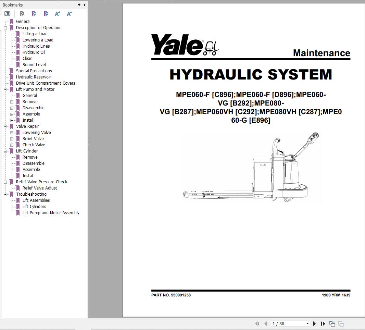Decrease bookmark text size with A- icon
The height and width of the screenshot is (330, 365).
(x=70, y=14)
